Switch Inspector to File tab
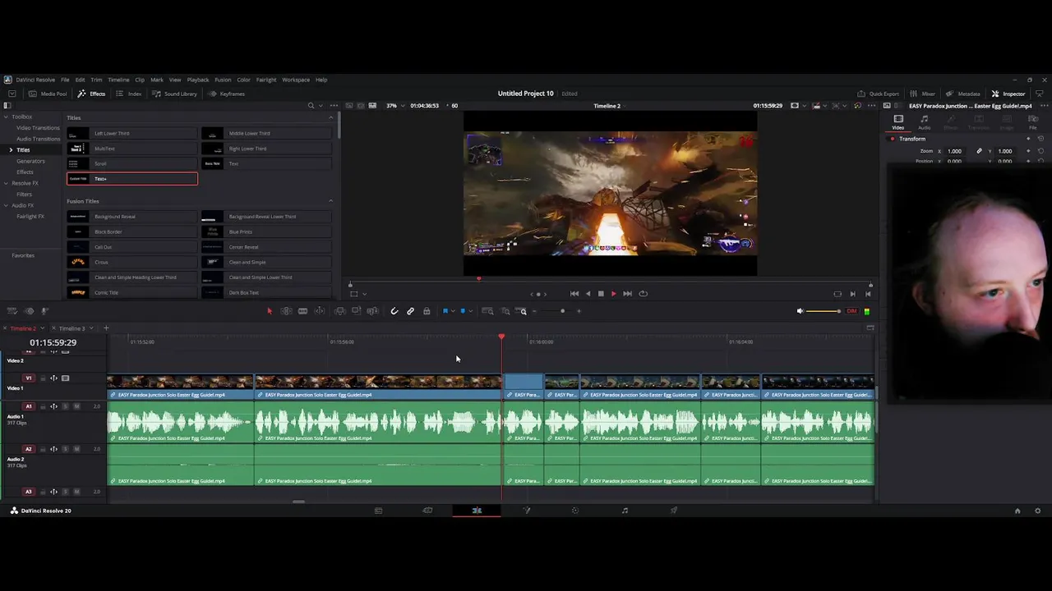Image resolution: width=1052 pixels, height=591 pixels. click(1033, 122)
